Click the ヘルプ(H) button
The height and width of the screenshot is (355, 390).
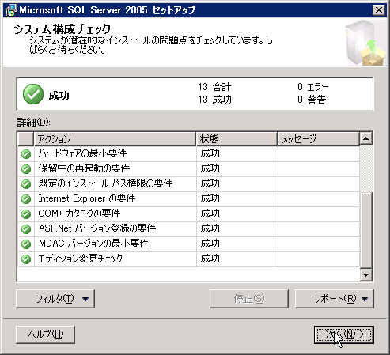[46, 334]
